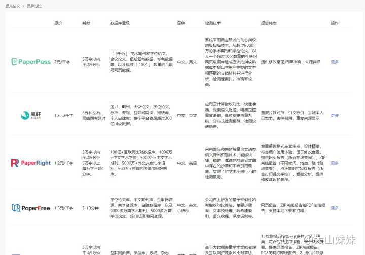Click PaperFree detection cell starting 公司自主研发
The image size is (365, 255).
231,208
